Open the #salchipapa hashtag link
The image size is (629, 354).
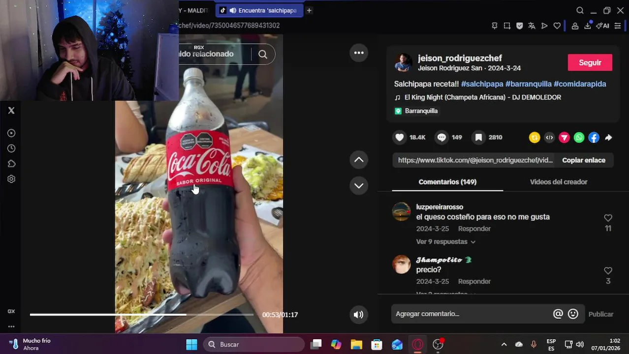point(482,84)
